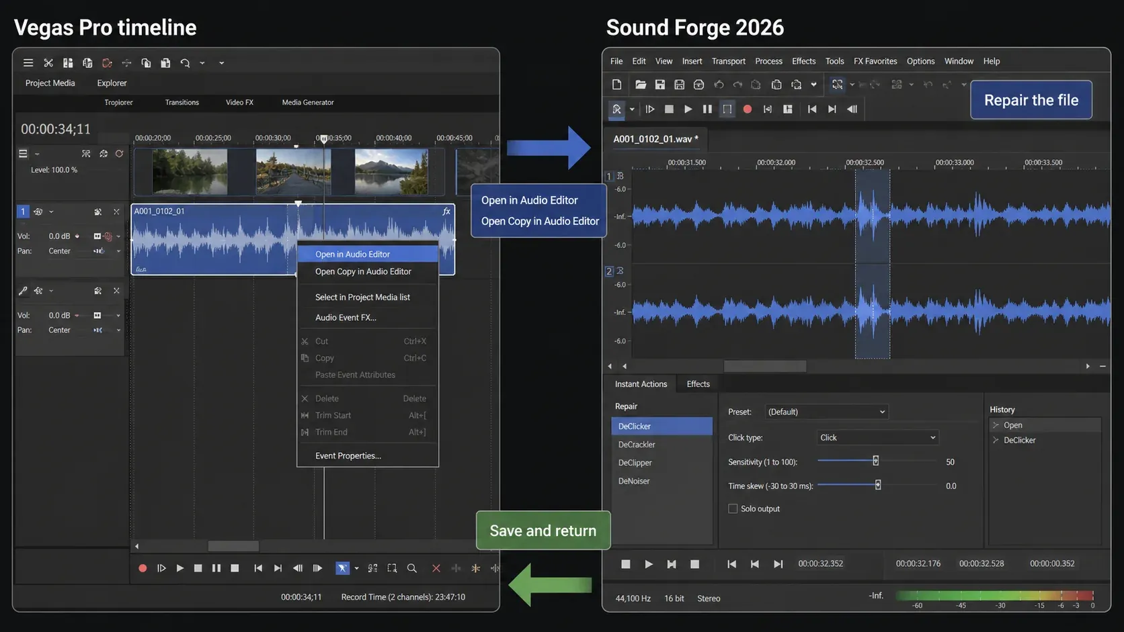Click the Redo arrow icon in Sound Forge toolbar

[x=737, y=85]
